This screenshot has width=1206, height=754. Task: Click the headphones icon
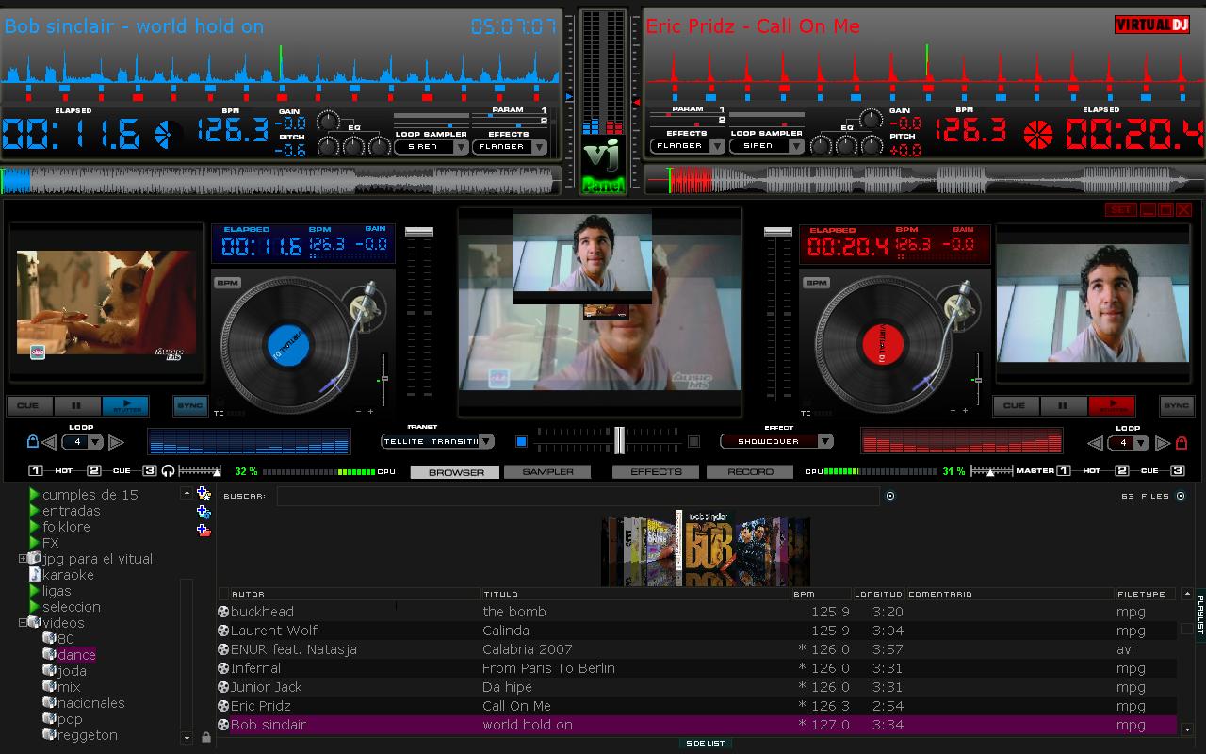168,471
